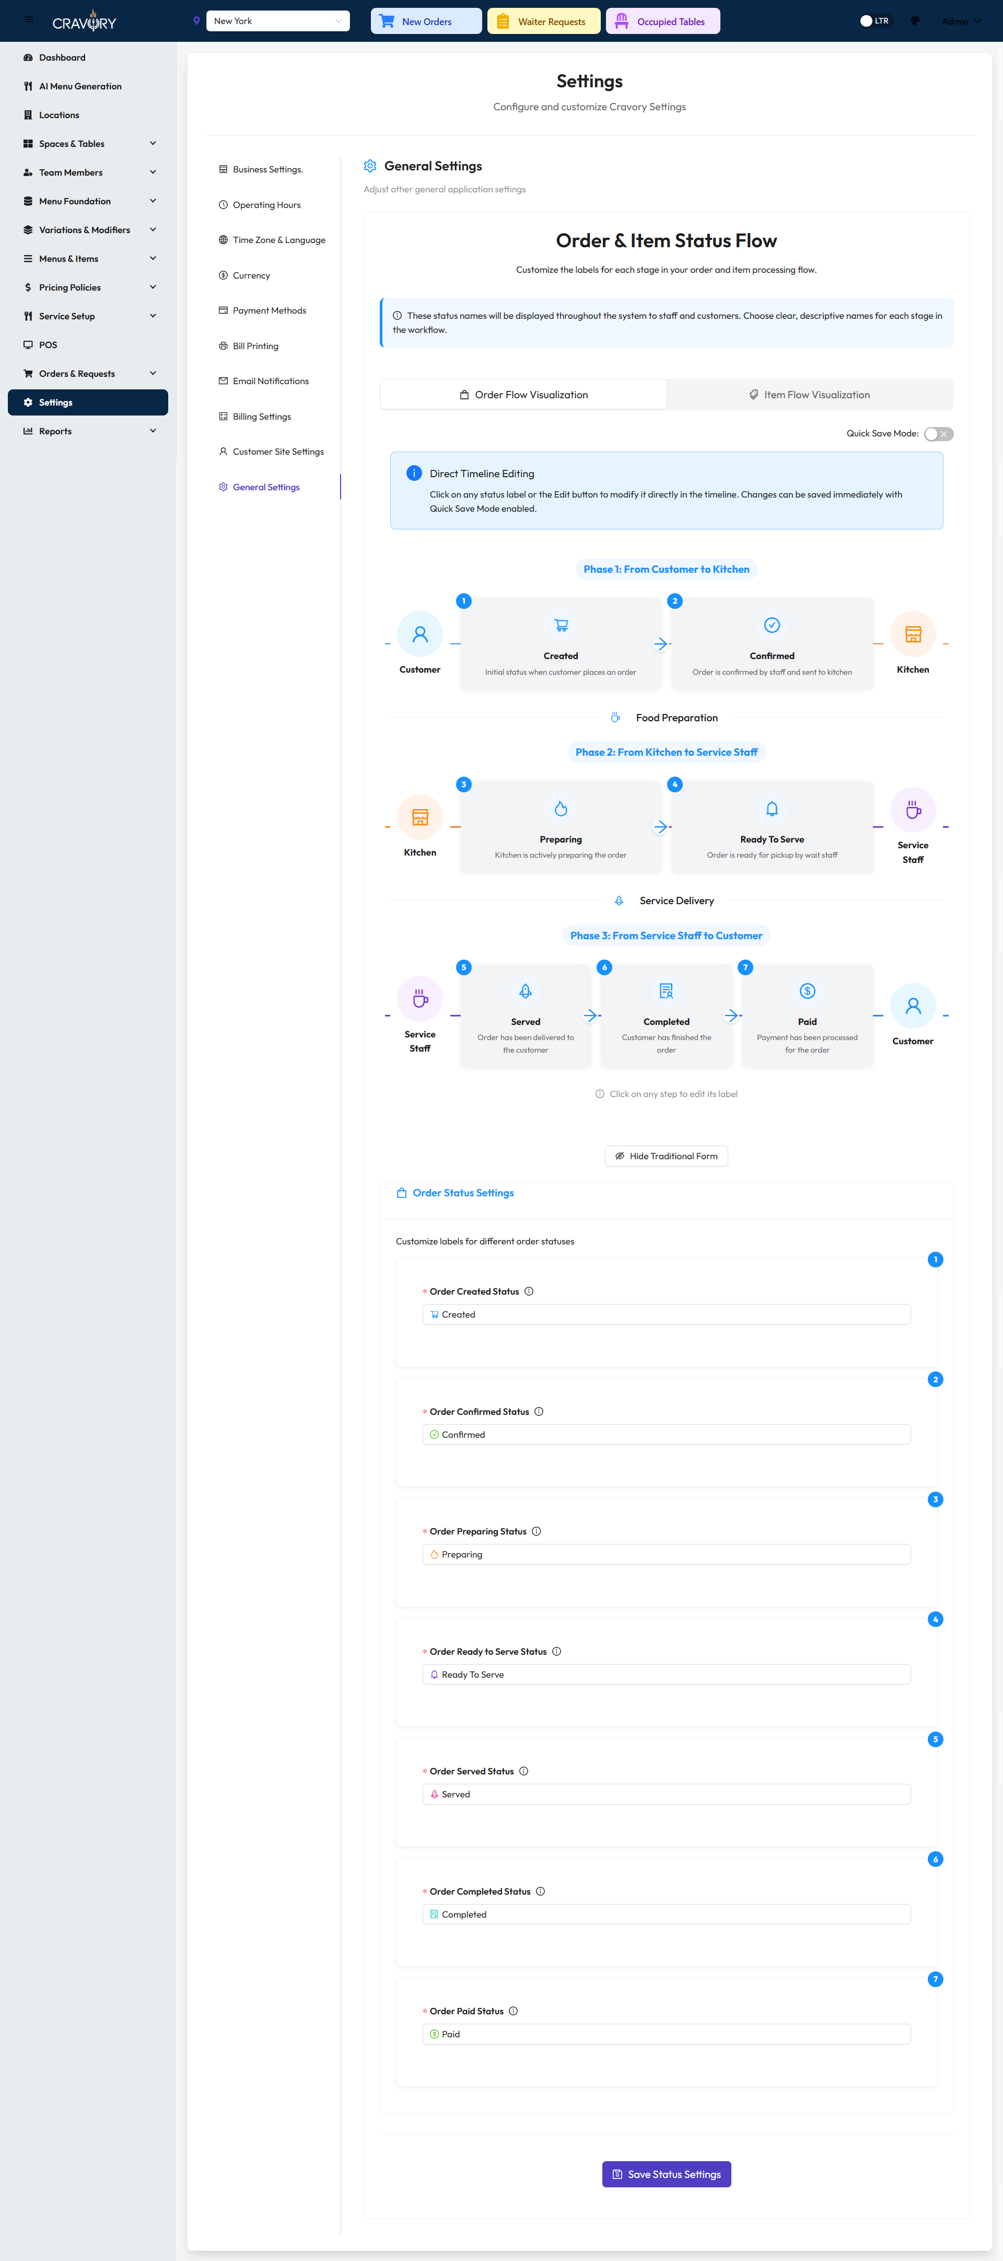Click the Completed step receipt icon

[667, 991]
